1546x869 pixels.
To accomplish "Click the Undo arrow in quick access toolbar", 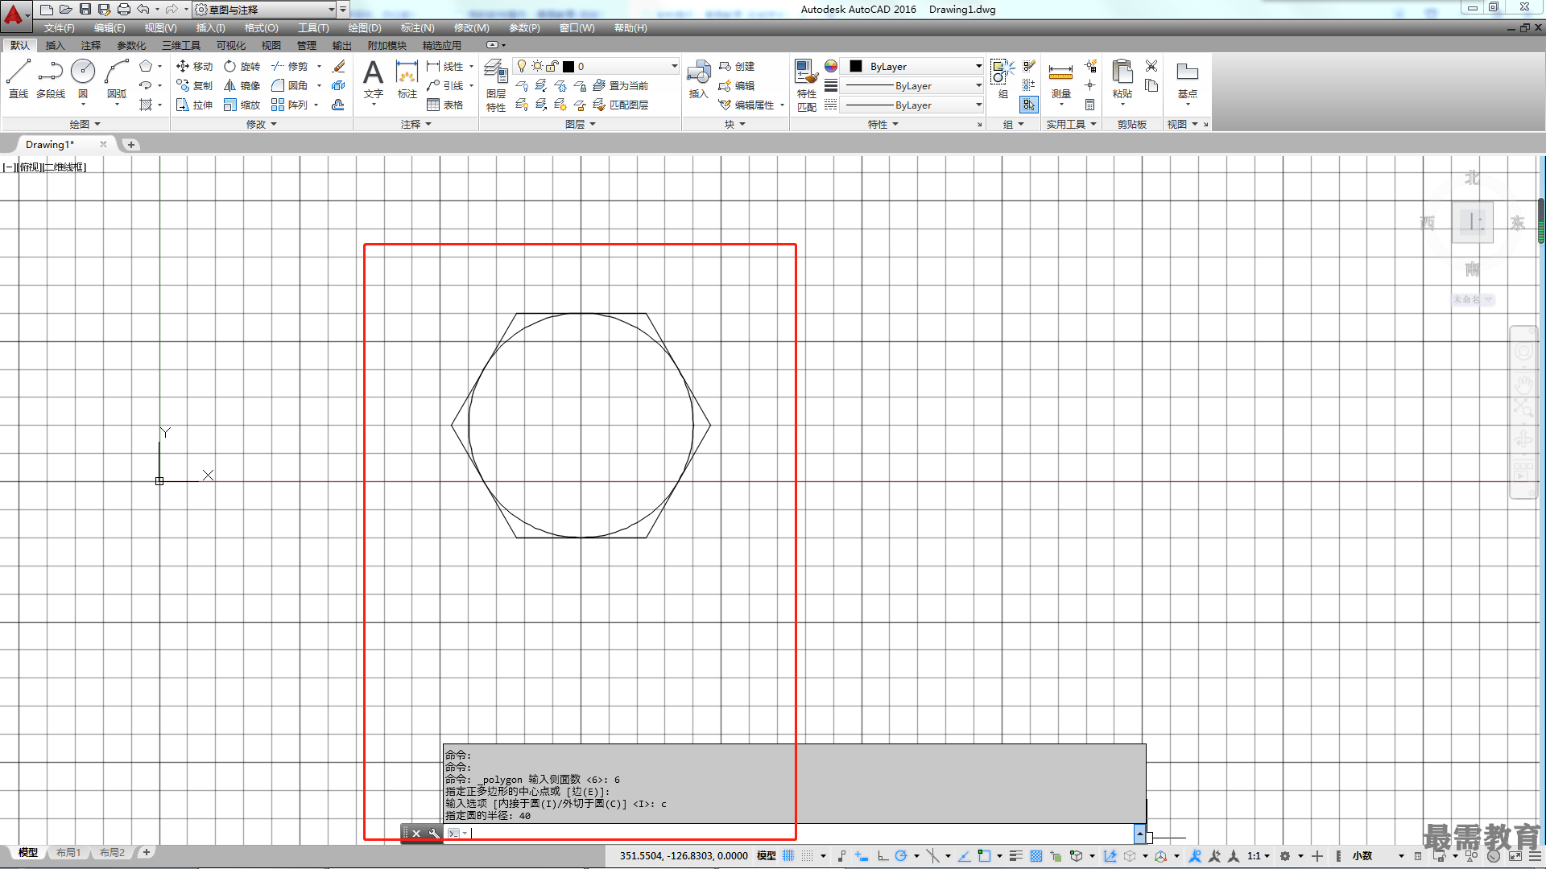I will [143, 10].
